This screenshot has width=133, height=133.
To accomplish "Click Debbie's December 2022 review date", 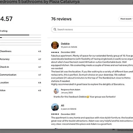I will [68, 52].
